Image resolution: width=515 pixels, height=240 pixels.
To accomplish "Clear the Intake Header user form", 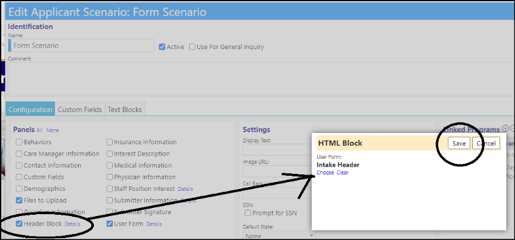I will pos(342,173).
